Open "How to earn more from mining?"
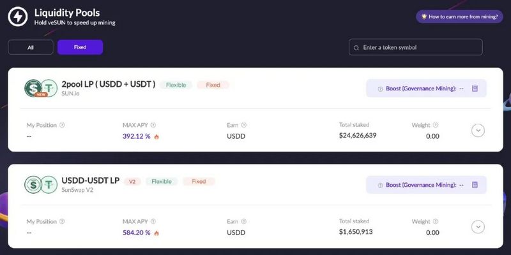 460,17
